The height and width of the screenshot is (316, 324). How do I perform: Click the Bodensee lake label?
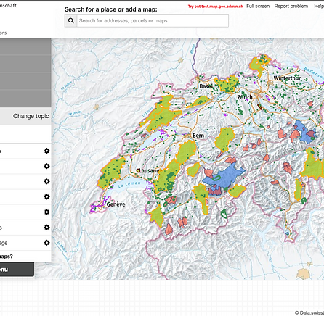pos(314,73)
